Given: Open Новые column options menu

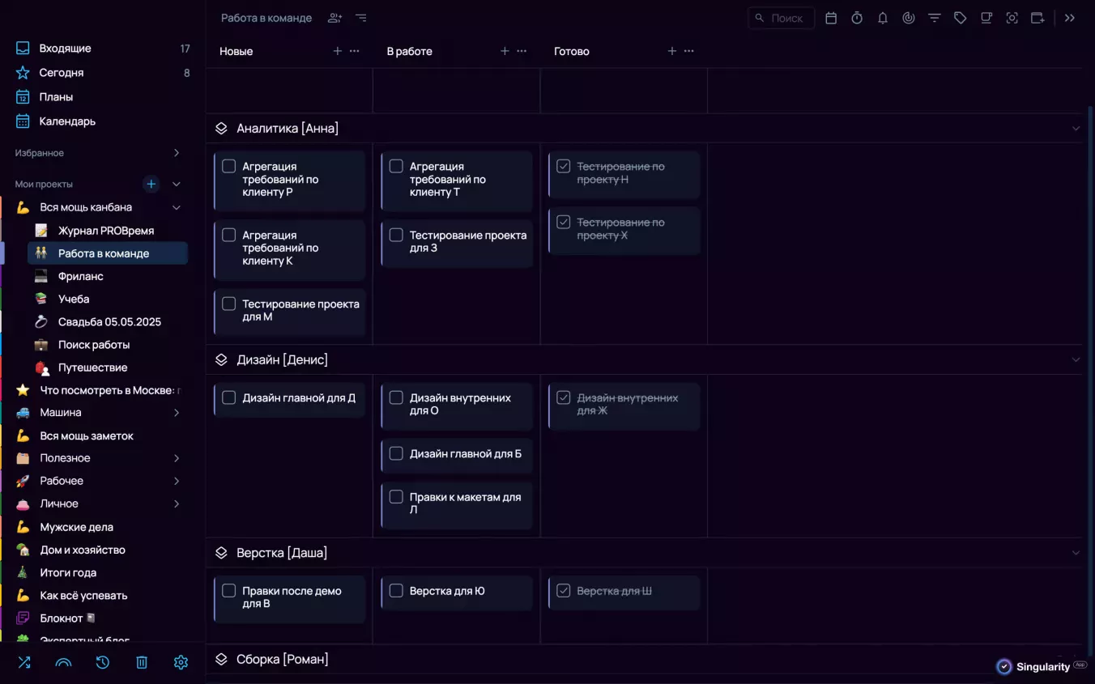Looking at the screenshot, I should 355,51.
